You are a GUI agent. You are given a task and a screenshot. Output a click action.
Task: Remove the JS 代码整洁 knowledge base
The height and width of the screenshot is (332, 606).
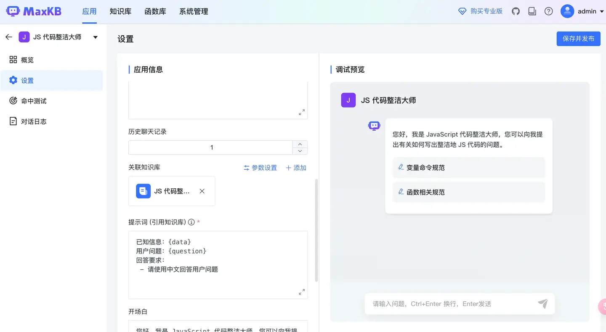pyautogui.click(x=202, y=191)
